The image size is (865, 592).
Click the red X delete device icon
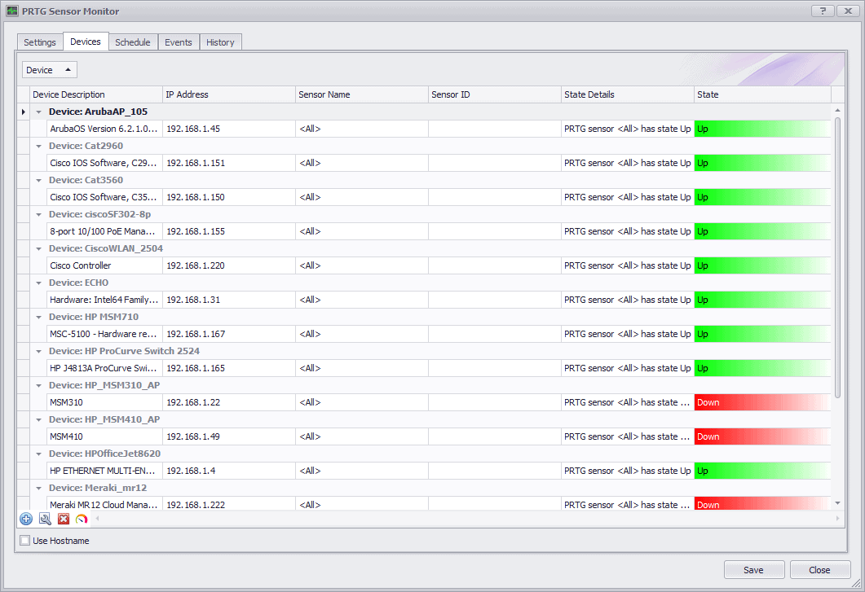pos(64,519)
